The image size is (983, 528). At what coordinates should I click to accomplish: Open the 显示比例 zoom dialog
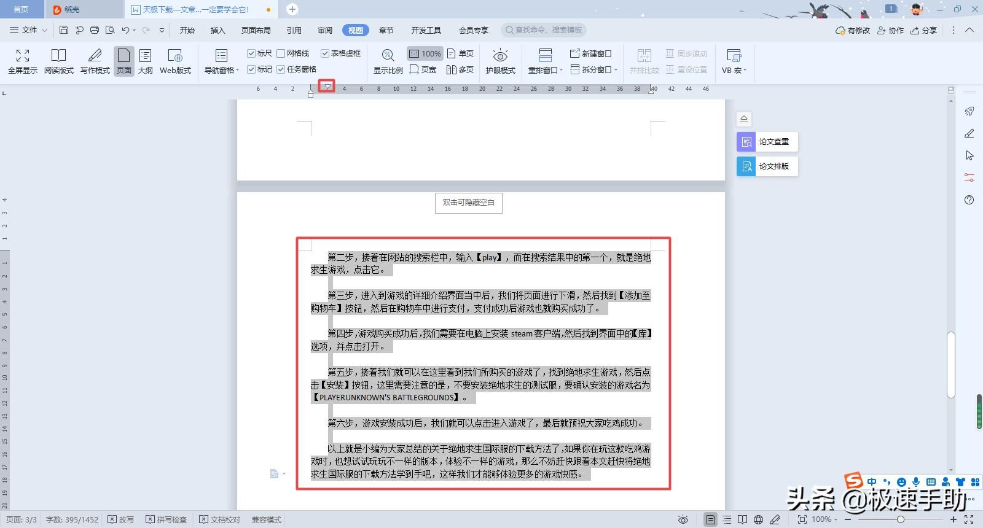388,61
